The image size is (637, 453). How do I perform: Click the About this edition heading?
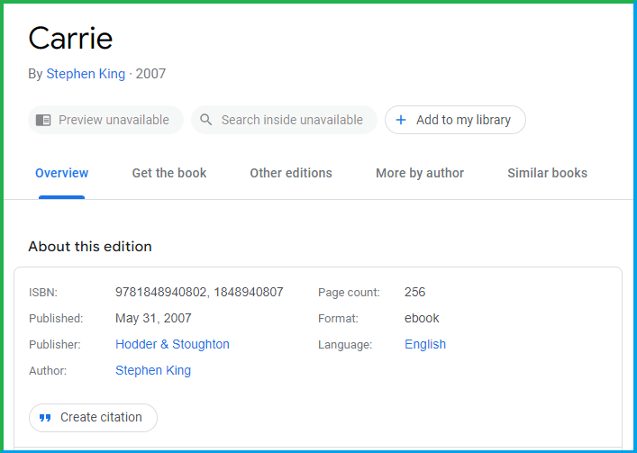90,246
